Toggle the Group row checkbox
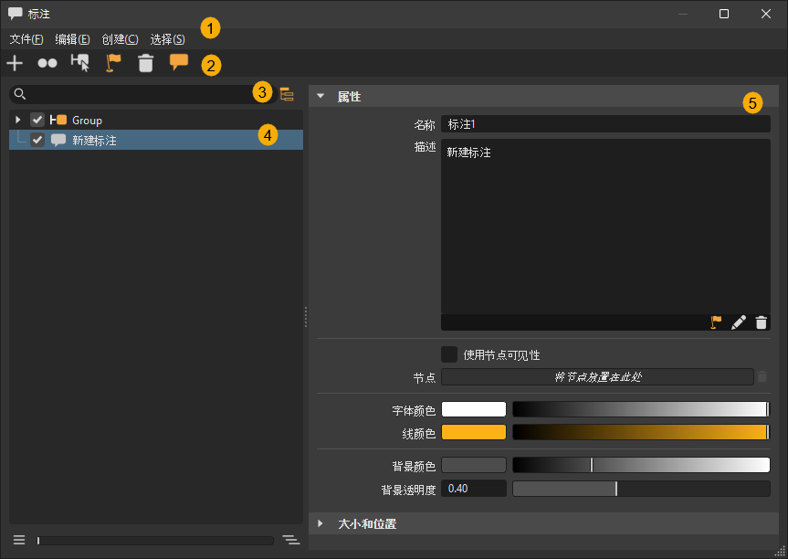This screenshot has height=559, width=788. 37,120
